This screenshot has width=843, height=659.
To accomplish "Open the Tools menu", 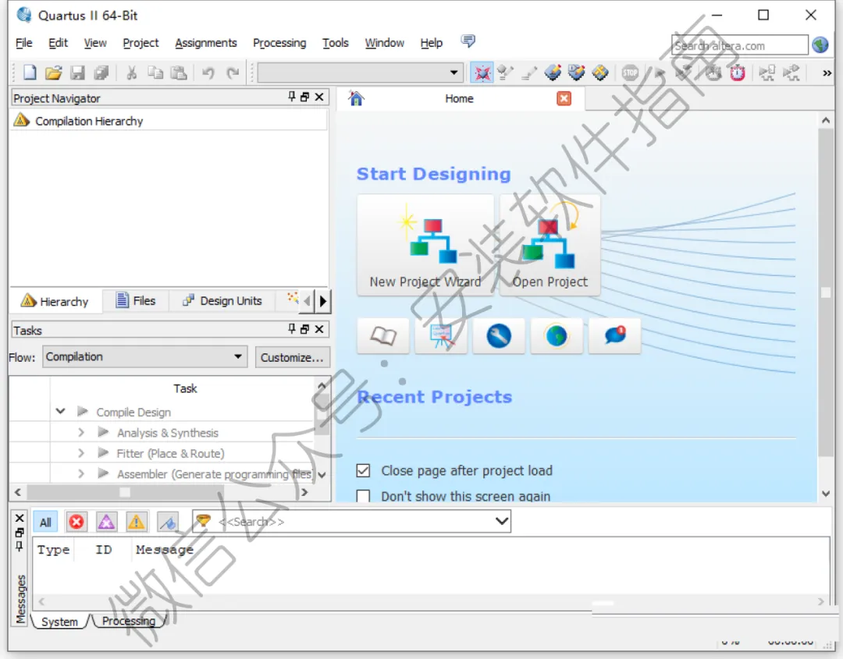I will (x=335, y=43).
